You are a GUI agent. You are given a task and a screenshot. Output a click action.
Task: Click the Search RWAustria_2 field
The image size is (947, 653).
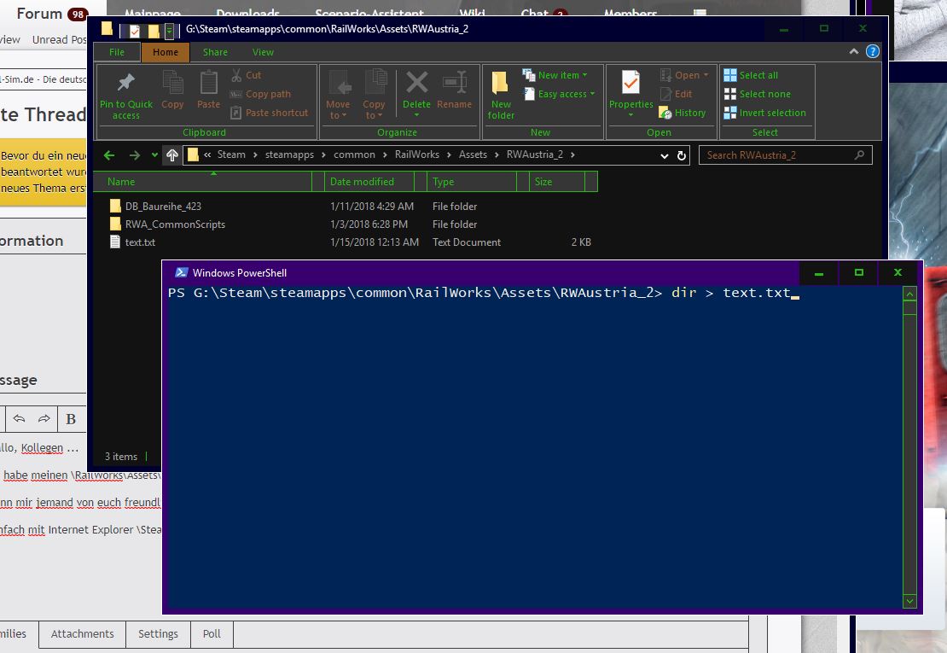click(785, 155)
